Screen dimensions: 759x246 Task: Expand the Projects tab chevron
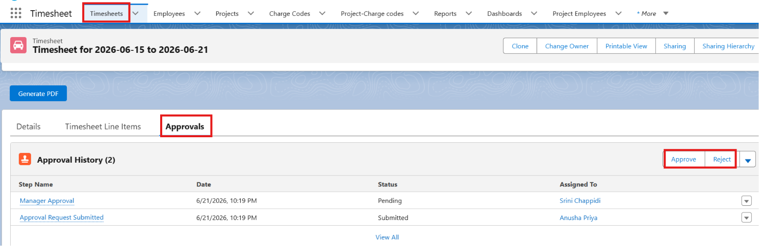[x=251, y=13]
